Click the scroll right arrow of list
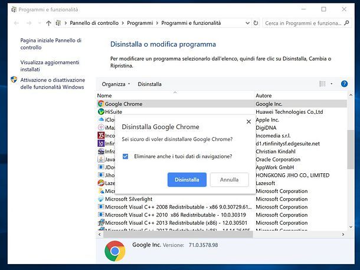The image size is (360, 270). coord(343,235)
